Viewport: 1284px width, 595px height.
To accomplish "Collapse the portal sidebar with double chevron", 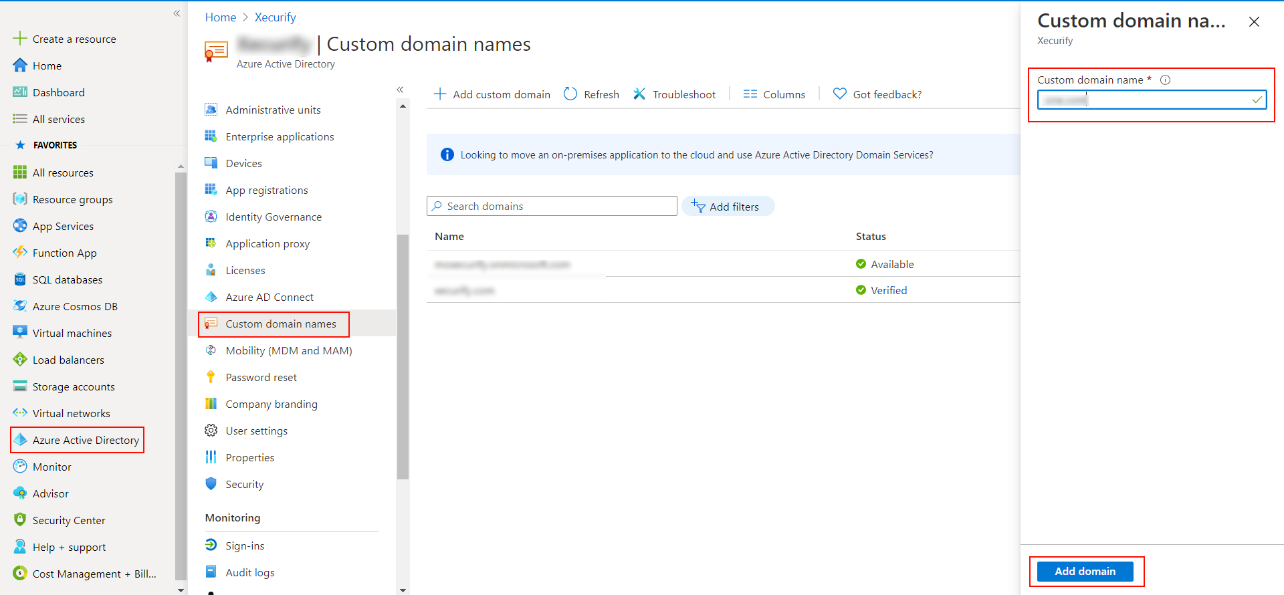I will [177, 13].
